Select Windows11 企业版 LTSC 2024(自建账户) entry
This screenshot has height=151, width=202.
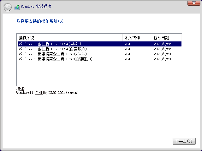[53, 49]
